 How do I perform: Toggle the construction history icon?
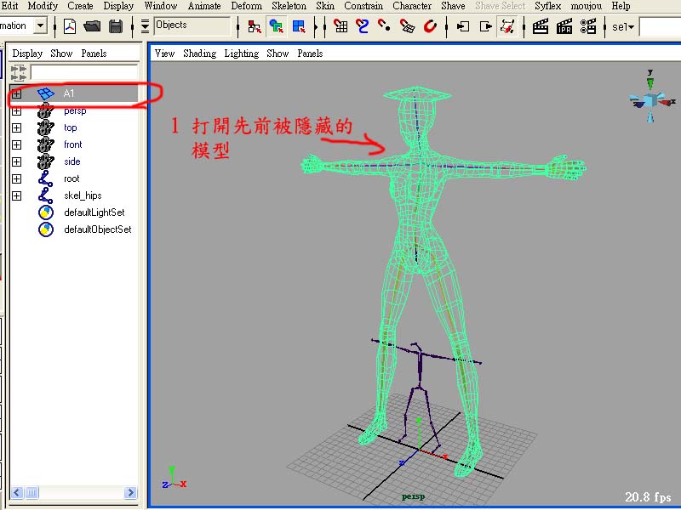507,26
